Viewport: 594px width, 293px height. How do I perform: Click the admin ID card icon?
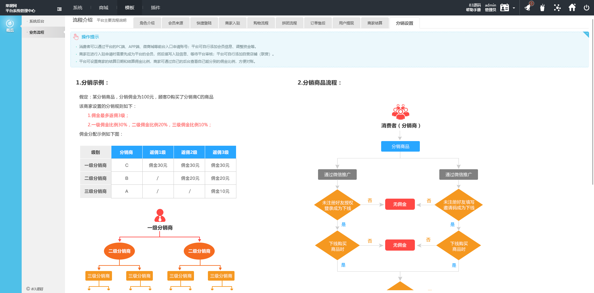pos(505,7)
